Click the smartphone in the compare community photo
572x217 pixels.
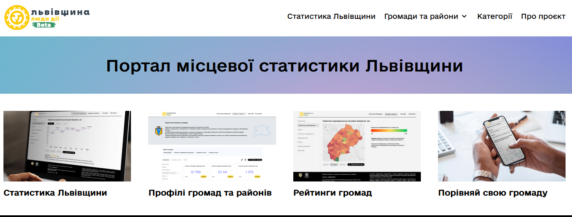[x=506, y=141]
